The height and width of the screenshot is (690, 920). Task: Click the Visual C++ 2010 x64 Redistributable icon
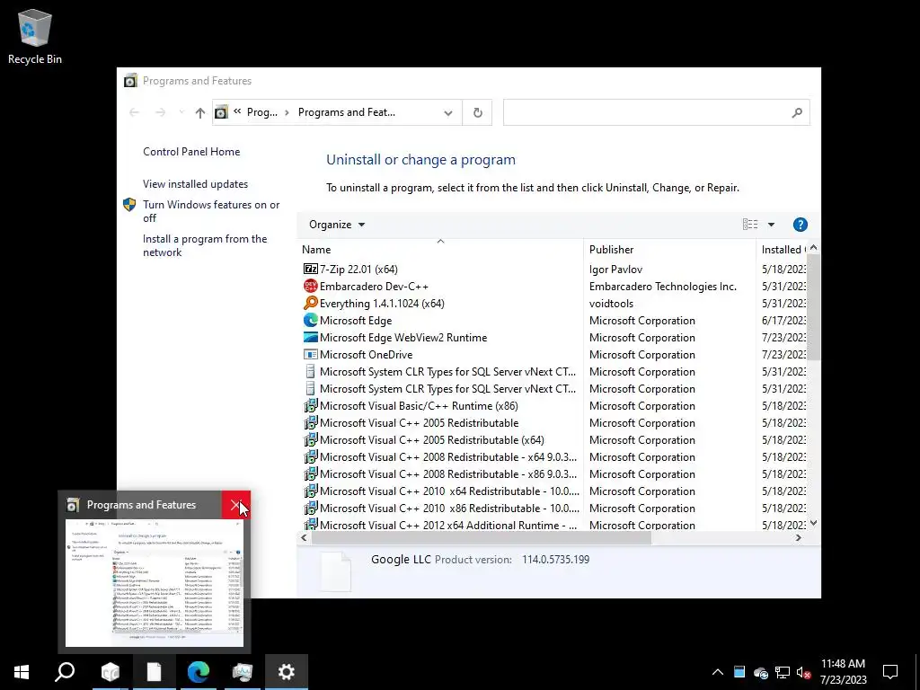(x=310, y=491)
